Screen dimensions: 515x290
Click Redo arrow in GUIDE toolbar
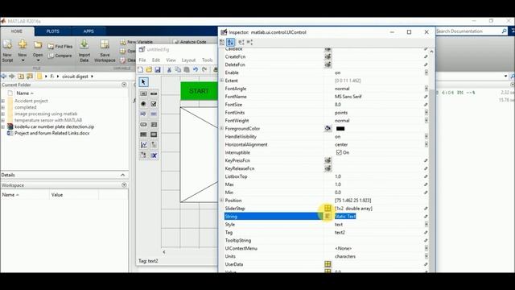coord(204,70)
